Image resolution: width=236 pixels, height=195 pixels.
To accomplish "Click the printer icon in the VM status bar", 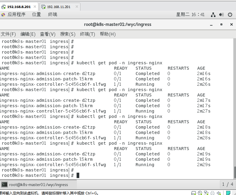I will point(212,193).
